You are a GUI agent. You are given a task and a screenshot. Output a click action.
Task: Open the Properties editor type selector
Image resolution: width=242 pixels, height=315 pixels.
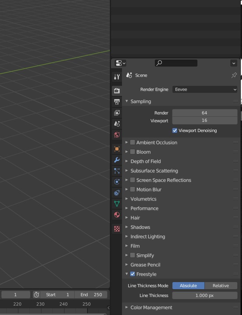coord(120,63)
